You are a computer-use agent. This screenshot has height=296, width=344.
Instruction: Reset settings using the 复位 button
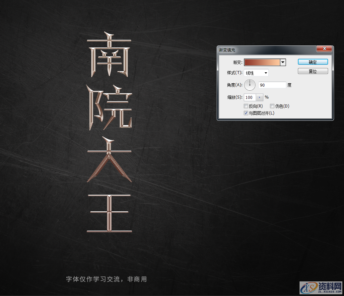coord(312,71)
